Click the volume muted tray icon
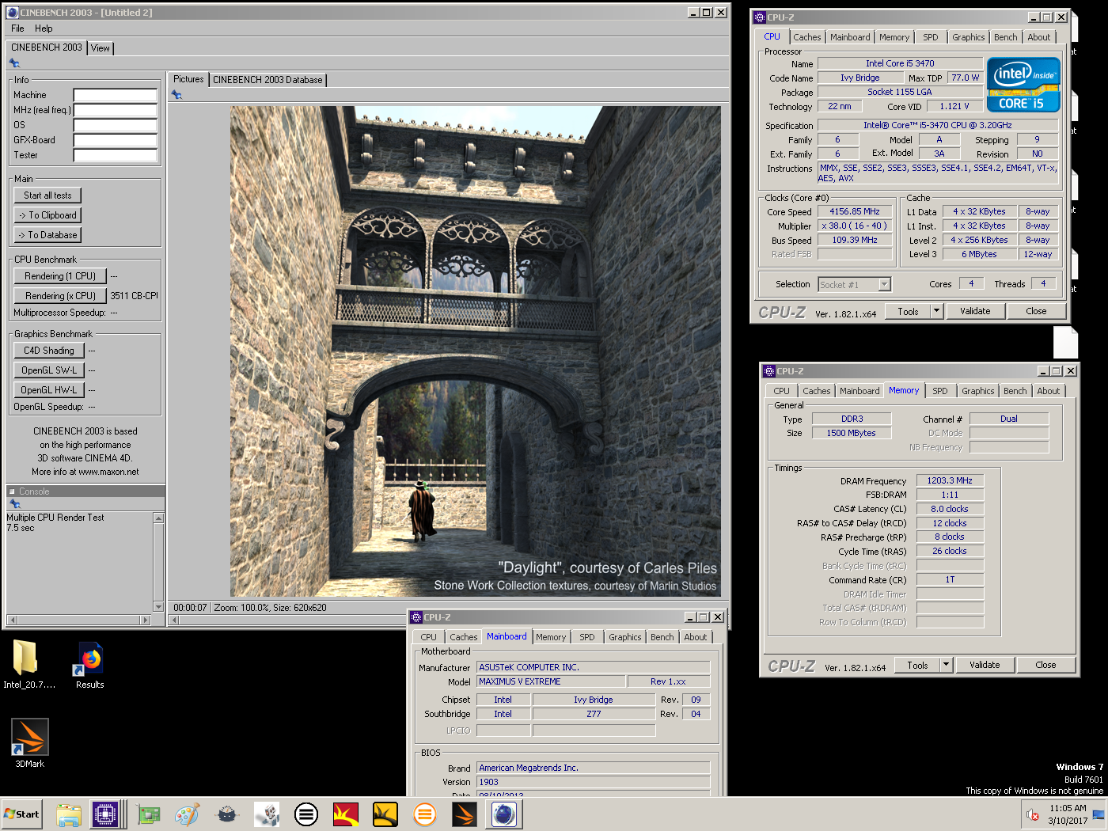This screenshot has height=831, width=1108. point(1033,814)
